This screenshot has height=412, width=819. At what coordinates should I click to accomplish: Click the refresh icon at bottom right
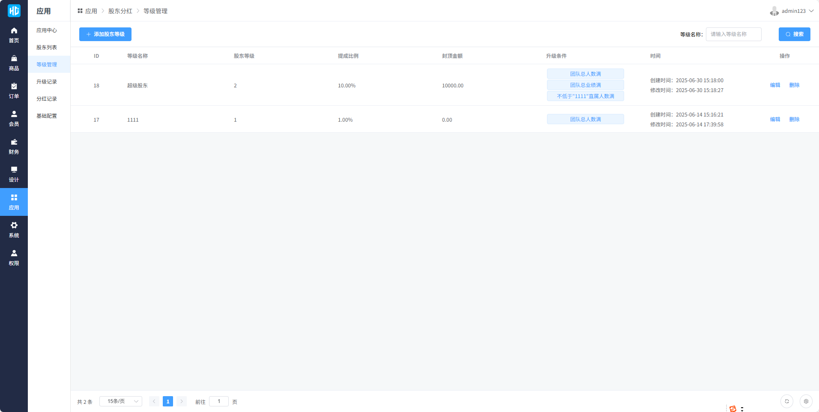[x=786, y=401]
